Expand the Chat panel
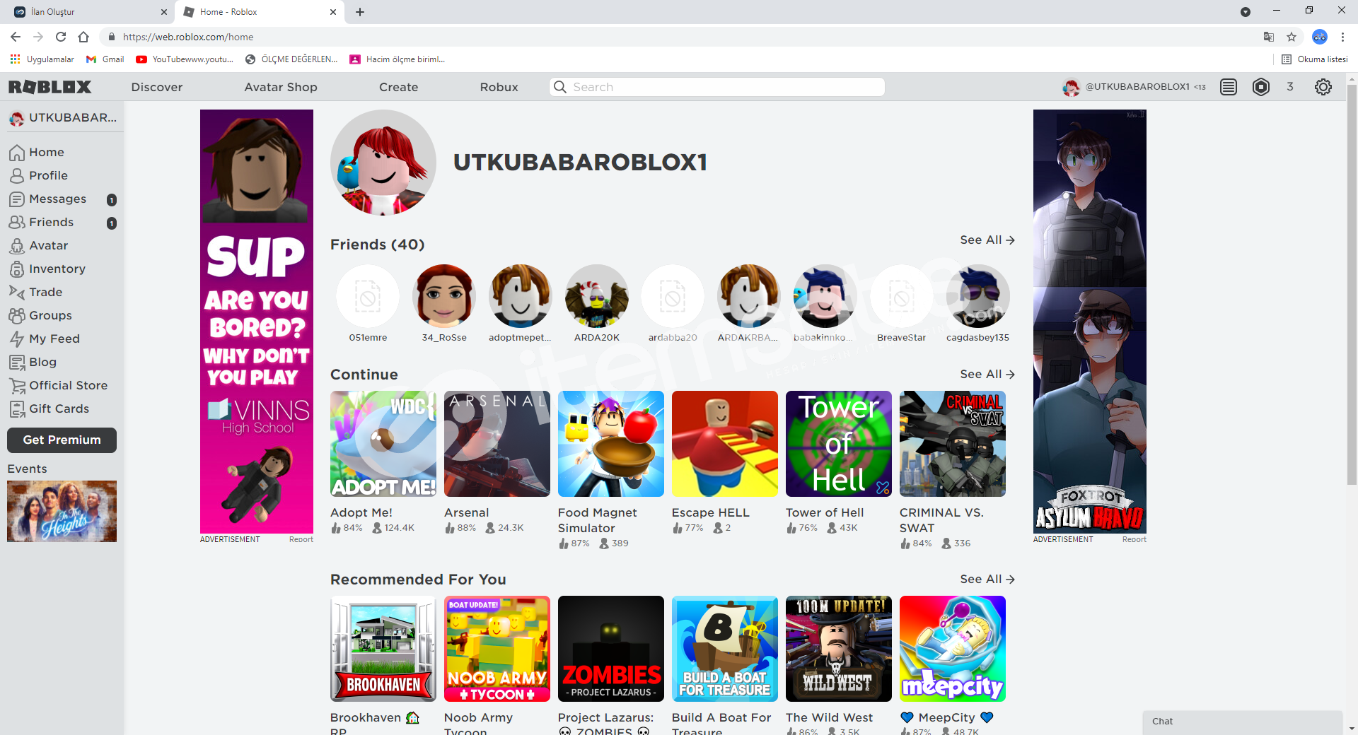The width and height of the screenshot is (1358, 735). coord(1242,722)
